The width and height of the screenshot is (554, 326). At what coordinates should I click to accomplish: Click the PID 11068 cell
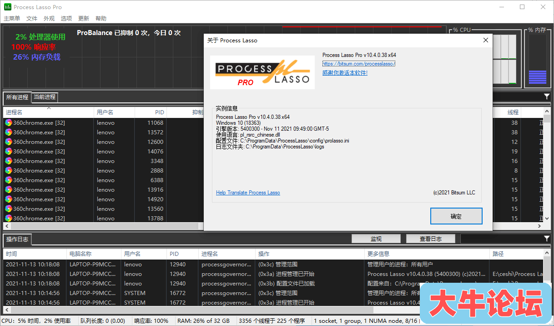pyautogui.click(x=151, y=123)
